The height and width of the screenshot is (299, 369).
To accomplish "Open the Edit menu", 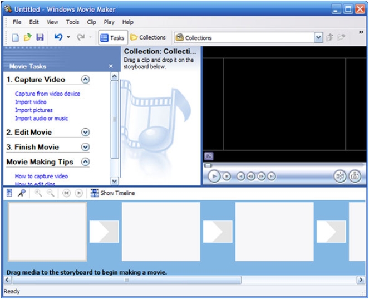I will [34, 22].
